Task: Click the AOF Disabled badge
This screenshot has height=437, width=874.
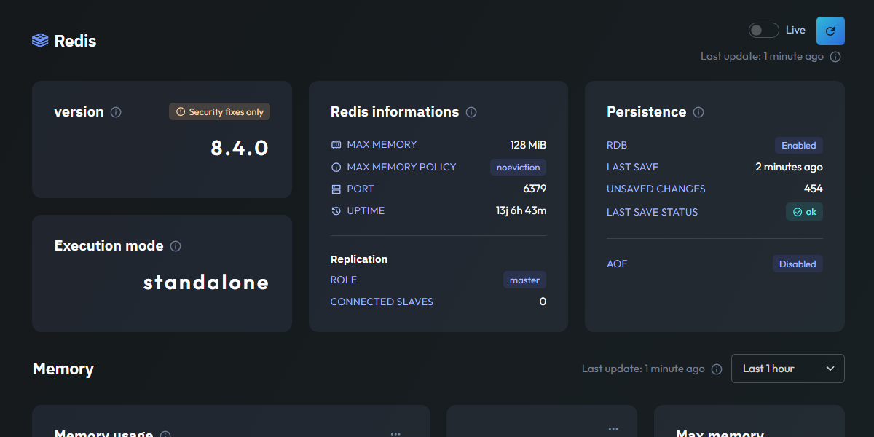Action: [798, 264]
